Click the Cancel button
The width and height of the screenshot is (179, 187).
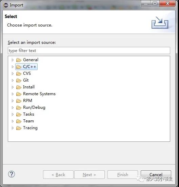pyautogui.click(x=156, y=175)
